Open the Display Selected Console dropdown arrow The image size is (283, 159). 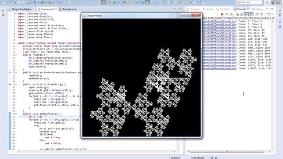coord(265,14)
